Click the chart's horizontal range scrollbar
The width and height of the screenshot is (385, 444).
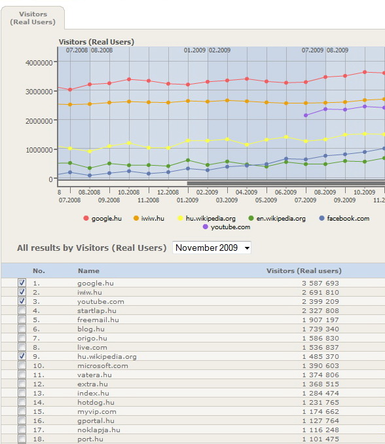[x=286, y=183]
